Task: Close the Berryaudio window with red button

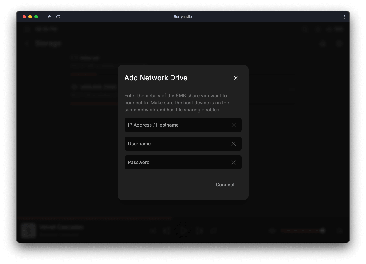Action: pyautogui.click(x=24, y=17)
